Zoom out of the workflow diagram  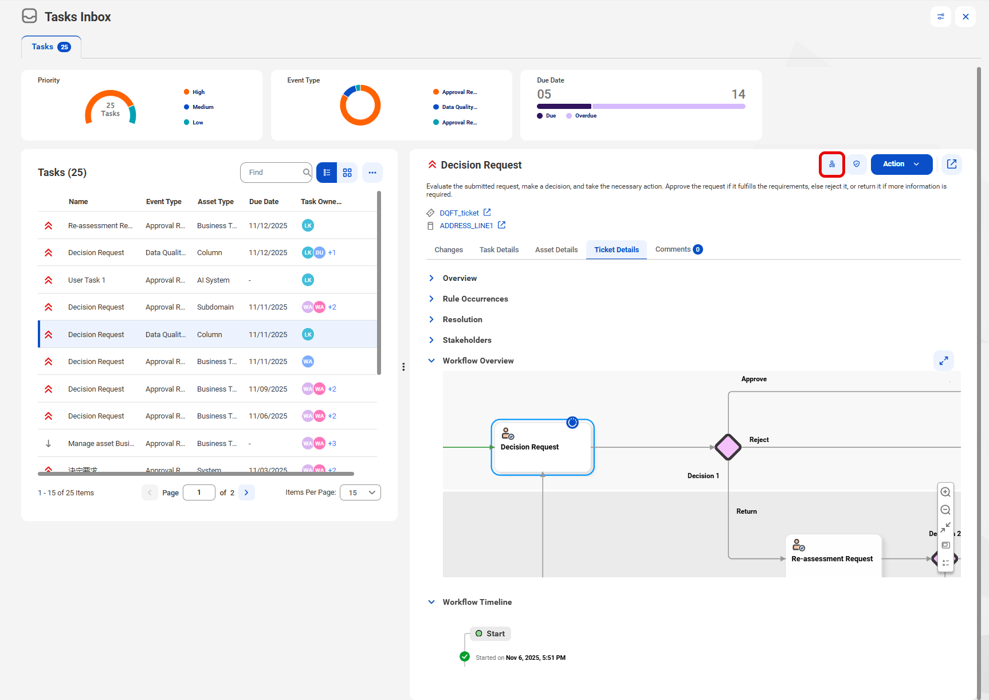(945, 510)
